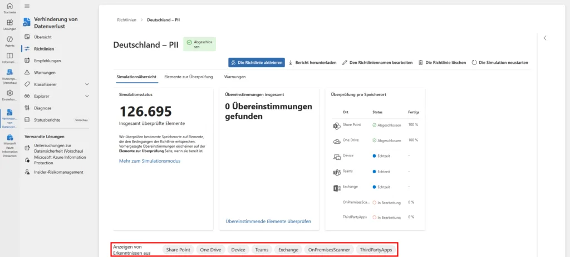This screenshot has width=570, height=257.
Task: Select the Share Point filter chip
Action: coord(178,250)
